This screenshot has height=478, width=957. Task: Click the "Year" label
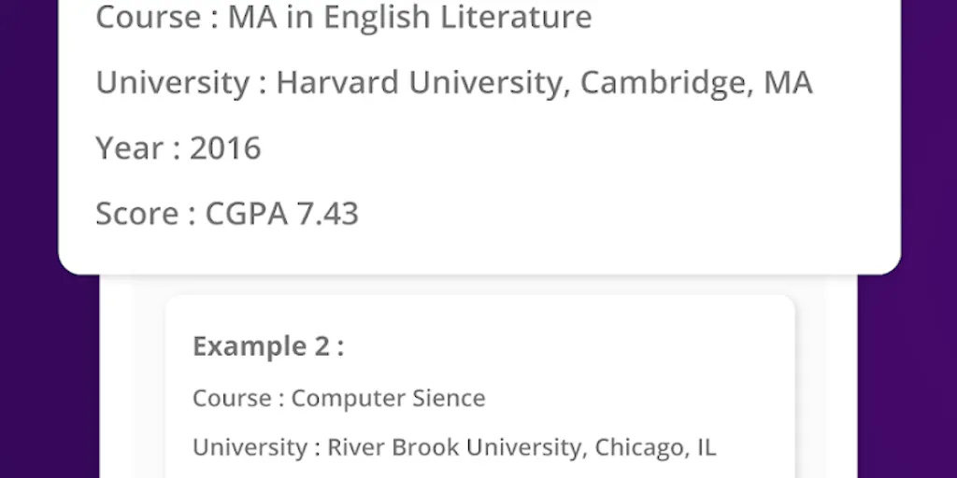[x=131, y=148]
